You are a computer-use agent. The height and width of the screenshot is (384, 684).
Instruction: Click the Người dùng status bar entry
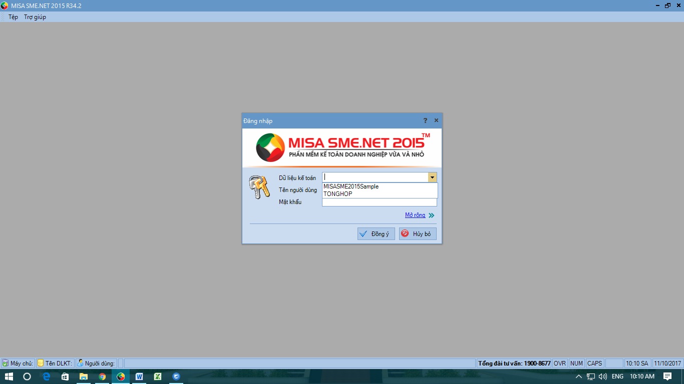pyautogui.click(x=96, y=363)
